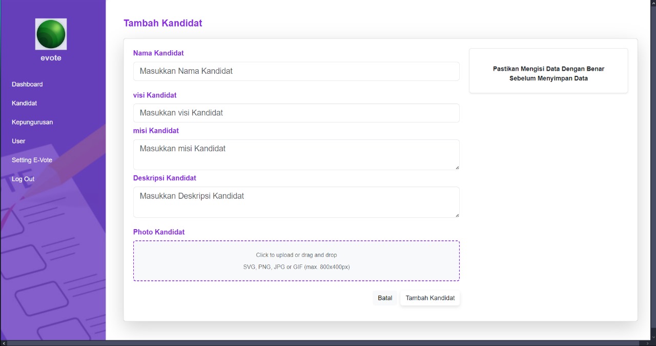656x346 pixels.
Task: Click the horizontal scrollbar thumb
Action: click(x=323, y=343)
